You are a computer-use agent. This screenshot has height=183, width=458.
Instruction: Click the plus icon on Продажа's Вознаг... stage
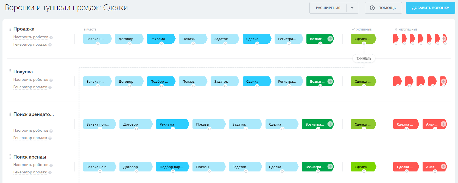pyautogui.click(x=330, y=39)
